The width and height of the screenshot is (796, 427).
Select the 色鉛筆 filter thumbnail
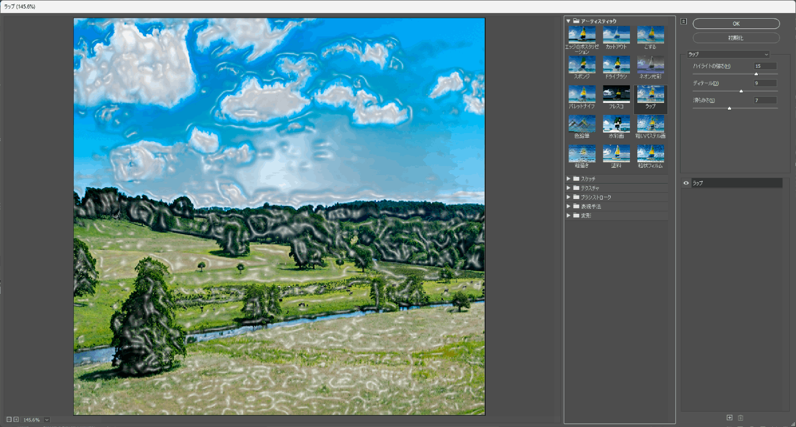582,124
